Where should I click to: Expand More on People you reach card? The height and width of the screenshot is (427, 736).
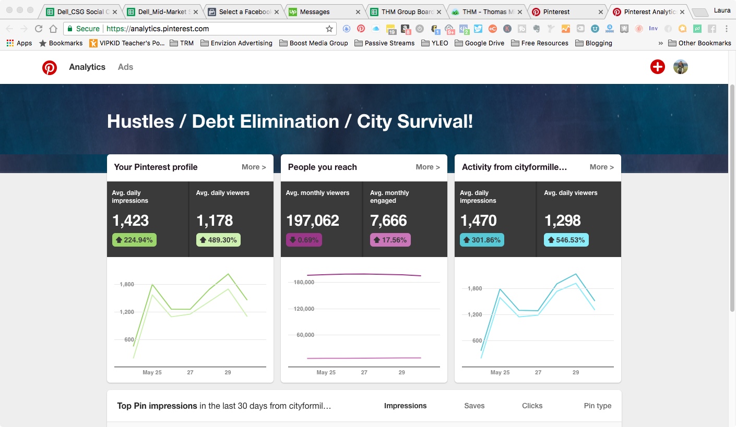tap(428, 167)
